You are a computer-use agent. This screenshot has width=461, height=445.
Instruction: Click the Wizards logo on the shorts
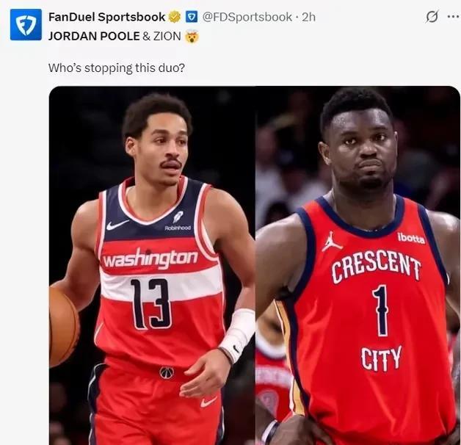(167, 372)
